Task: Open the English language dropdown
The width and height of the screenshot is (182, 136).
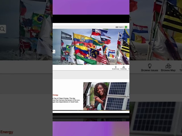Action: 121,27
